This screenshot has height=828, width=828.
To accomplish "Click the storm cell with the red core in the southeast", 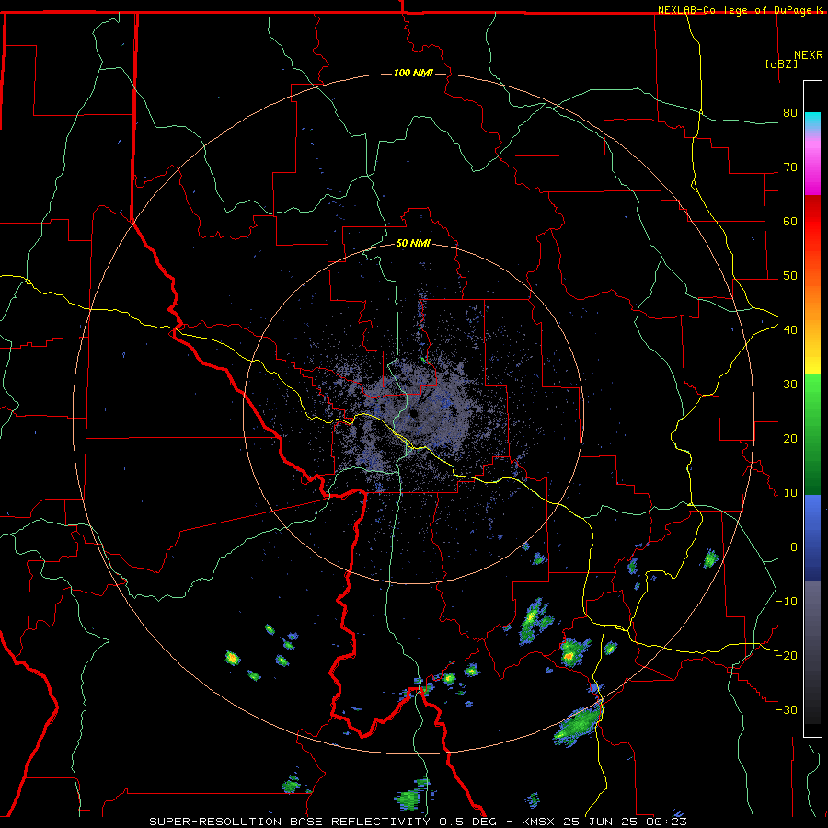I will click(x=573, y=651).
